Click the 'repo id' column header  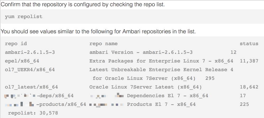tap(16, 44)
